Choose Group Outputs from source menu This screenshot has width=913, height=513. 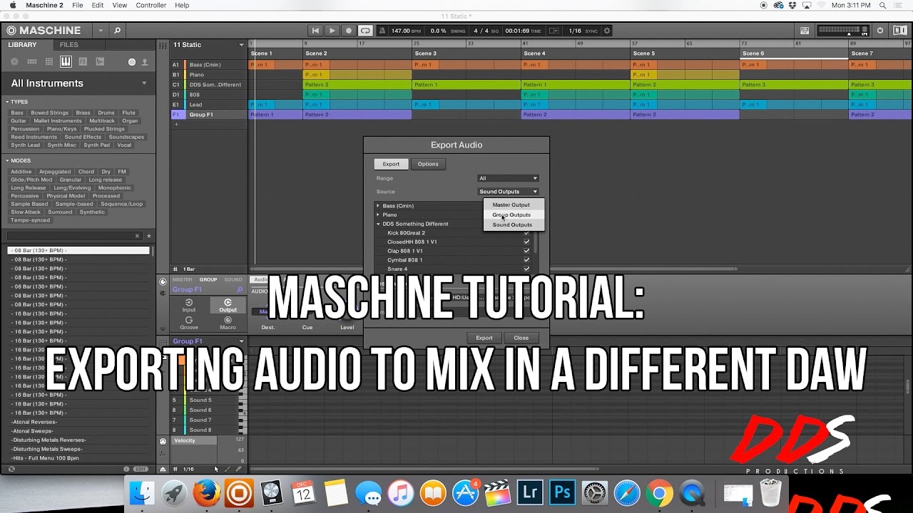tap(511, 214)
